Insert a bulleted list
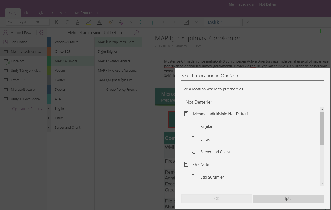331x210 pixels. 143,22
